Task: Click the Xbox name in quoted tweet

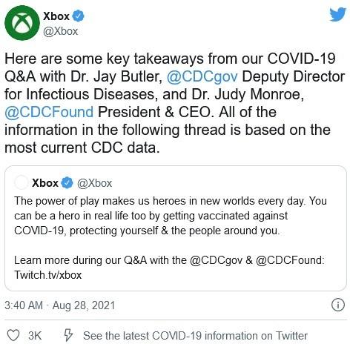Action: [45, 183]
